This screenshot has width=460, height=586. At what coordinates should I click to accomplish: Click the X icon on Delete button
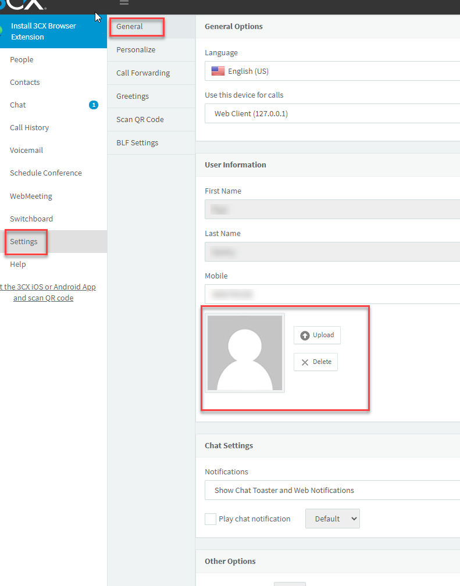click(x=305, y=362)
